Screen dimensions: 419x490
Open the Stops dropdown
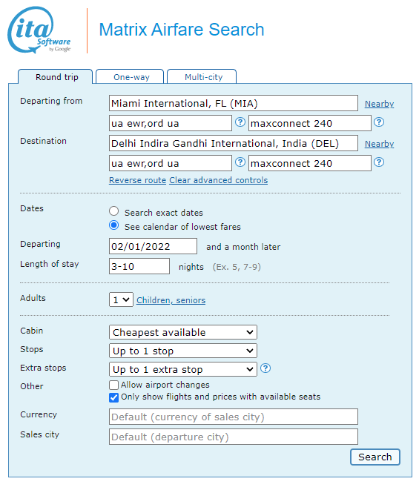click(183, 351)
